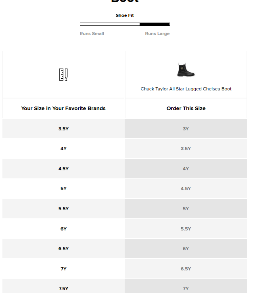The height and width of the screenshot is (293, 253).
Task: Select the 7Y favorite brand size row
Action: click(x=63, y=269)
